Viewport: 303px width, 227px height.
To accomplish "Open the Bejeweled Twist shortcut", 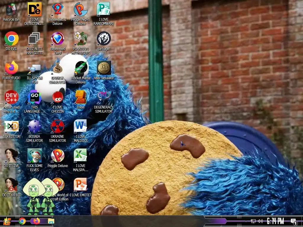I will [x=58, y=43].
